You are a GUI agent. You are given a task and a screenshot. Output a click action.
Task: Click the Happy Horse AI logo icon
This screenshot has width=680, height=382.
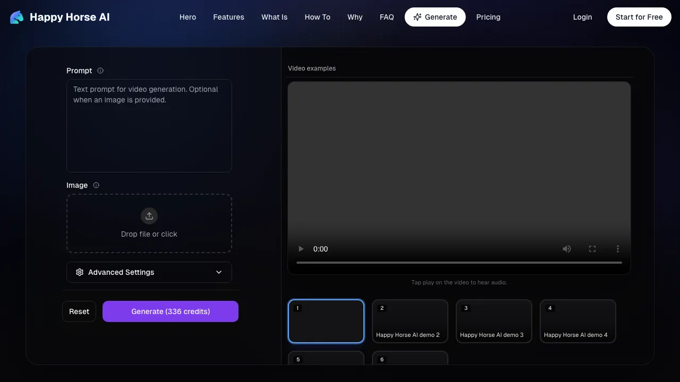tap(16, 17)
